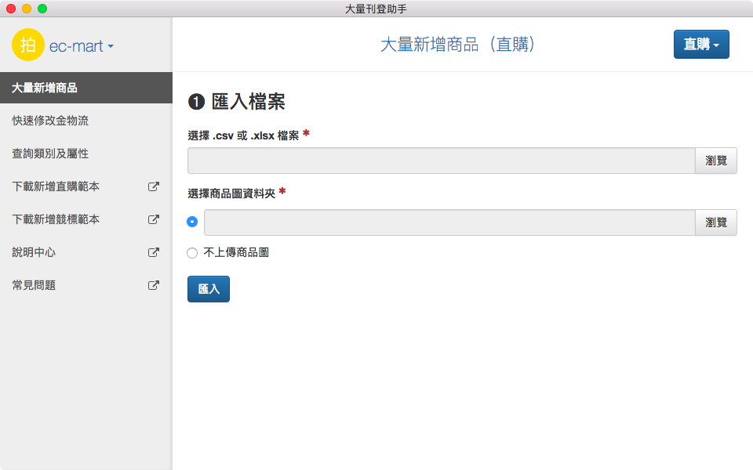
Task: Click the yellow 拍 logo icon
Action: click(28, 45)
